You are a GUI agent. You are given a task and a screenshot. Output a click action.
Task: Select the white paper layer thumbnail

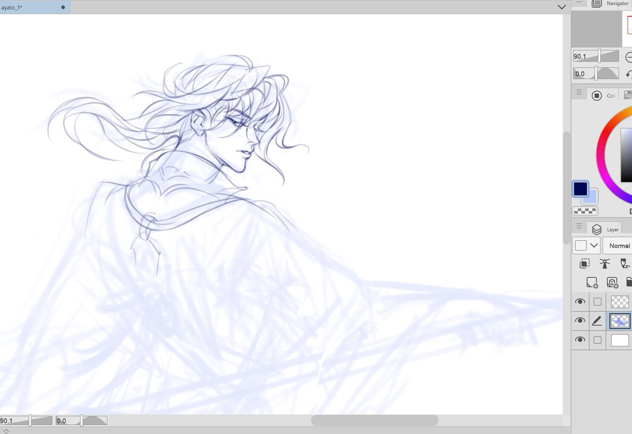(620, 340)
